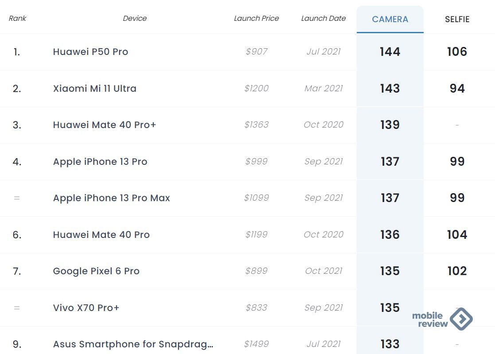Open the Google Pixel 6 Pro entry

pyautogui.click(x=96, y=271)
